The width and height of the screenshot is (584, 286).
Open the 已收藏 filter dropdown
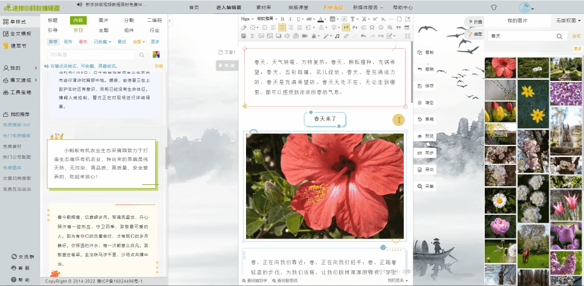[102, 42]
